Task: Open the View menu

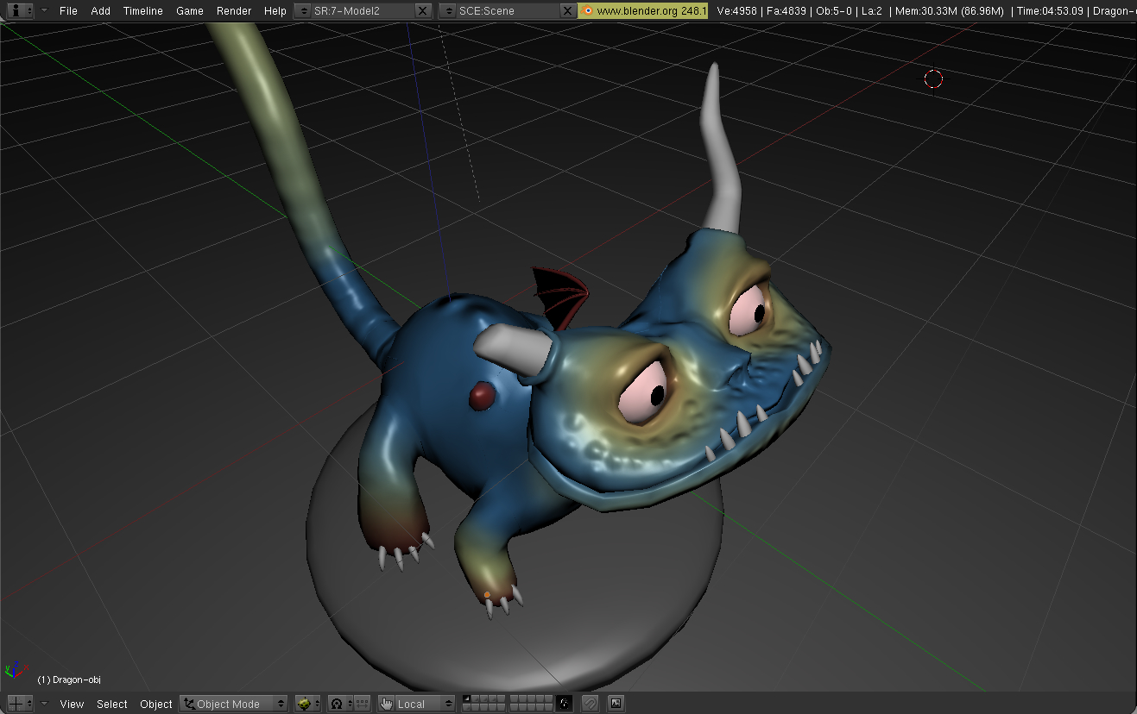Action: pos(72,704)
